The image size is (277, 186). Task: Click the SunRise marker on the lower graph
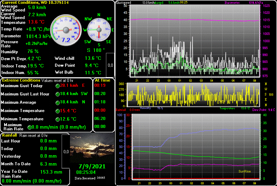[x=244, y=171]
